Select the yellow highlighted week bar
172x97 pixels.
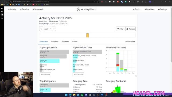click(x=87, y=35)
